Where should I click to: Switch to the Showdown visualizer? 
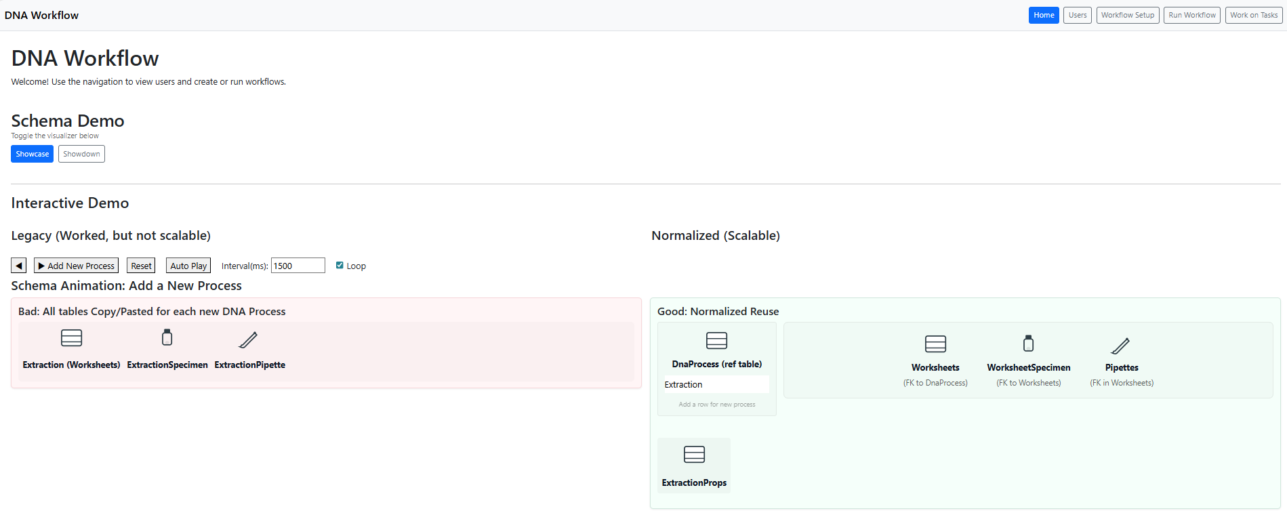81,154
